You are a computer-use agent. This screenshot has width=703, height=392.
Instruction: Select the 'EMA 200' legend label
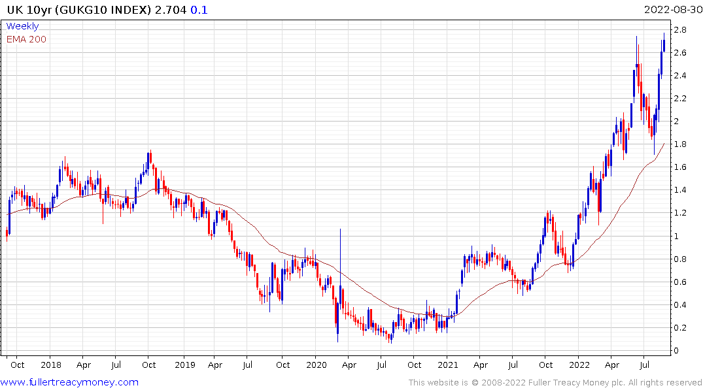click(26, 39)
